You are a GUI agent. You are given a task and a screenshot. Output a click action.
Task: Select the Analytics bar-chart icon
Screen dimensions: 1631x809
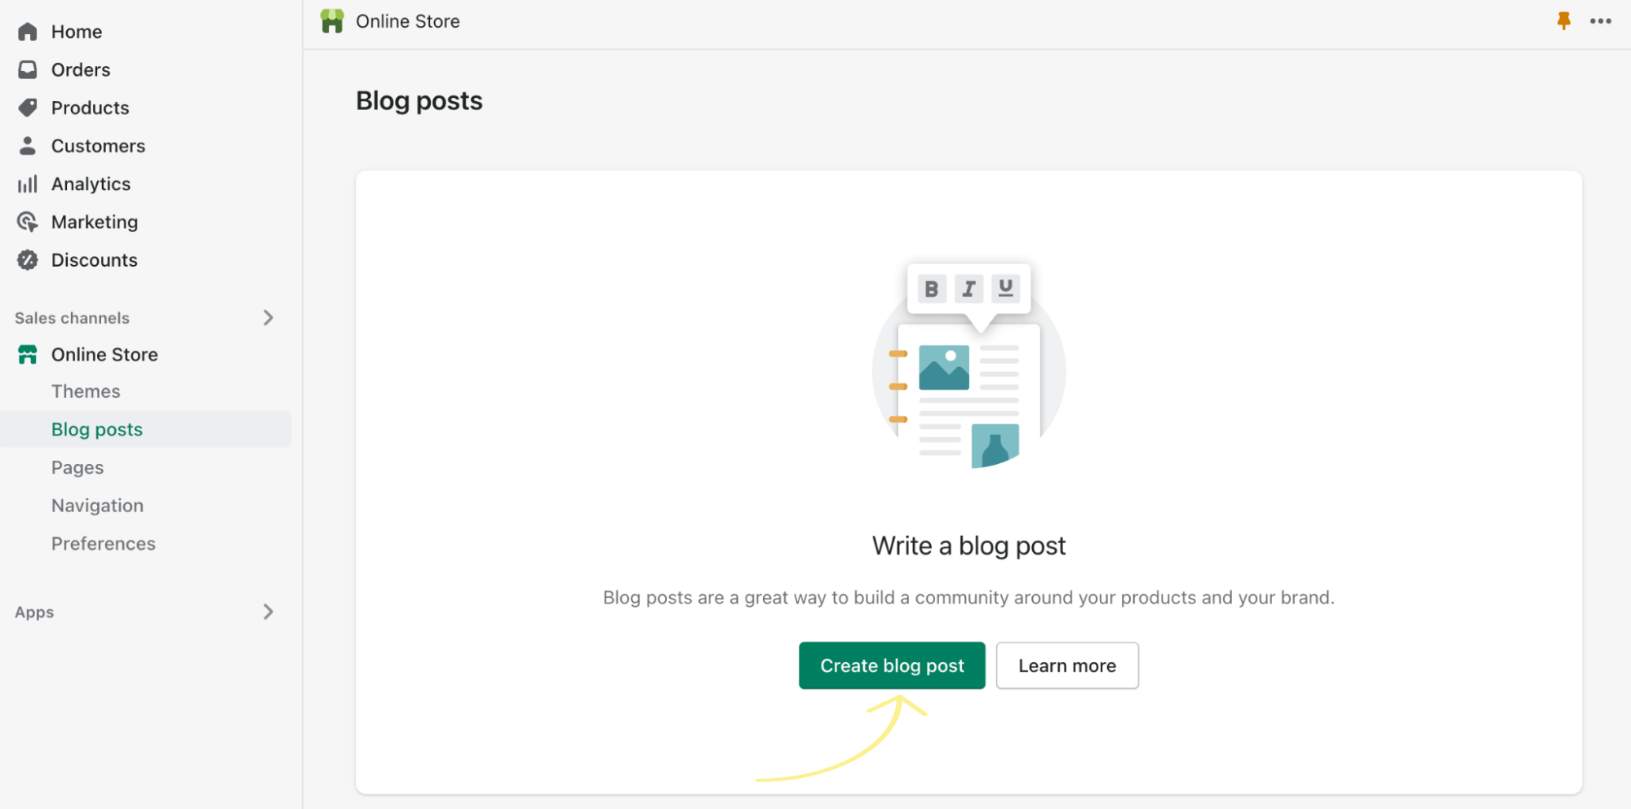(x=27, y=183)
